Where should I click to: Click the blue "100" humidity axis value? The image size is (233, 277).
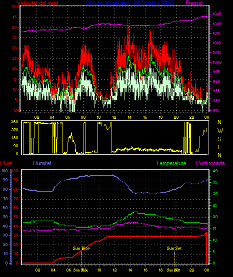(4, 171)
